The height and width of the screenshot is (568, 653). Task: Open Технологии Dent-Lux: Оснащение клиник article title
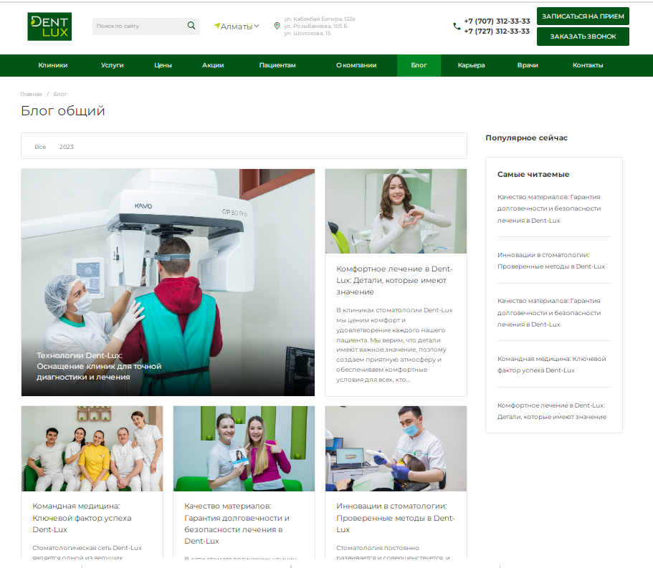click(99, 366)
